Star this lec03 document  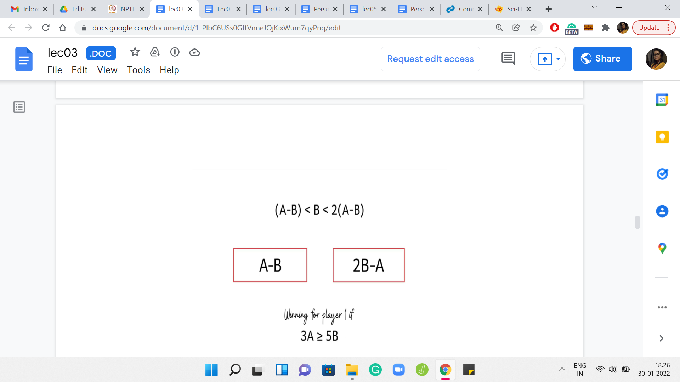(135, 52)
